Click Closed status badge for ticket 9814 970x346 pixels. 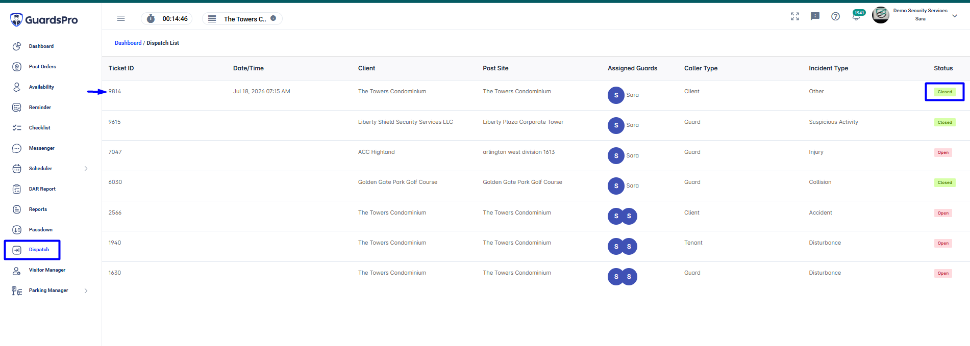click(x=944, y=92)
